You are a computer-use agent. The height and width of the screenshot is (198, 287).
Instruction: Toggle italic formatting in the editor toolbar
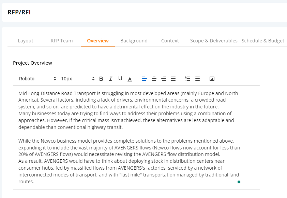point(110,79)
